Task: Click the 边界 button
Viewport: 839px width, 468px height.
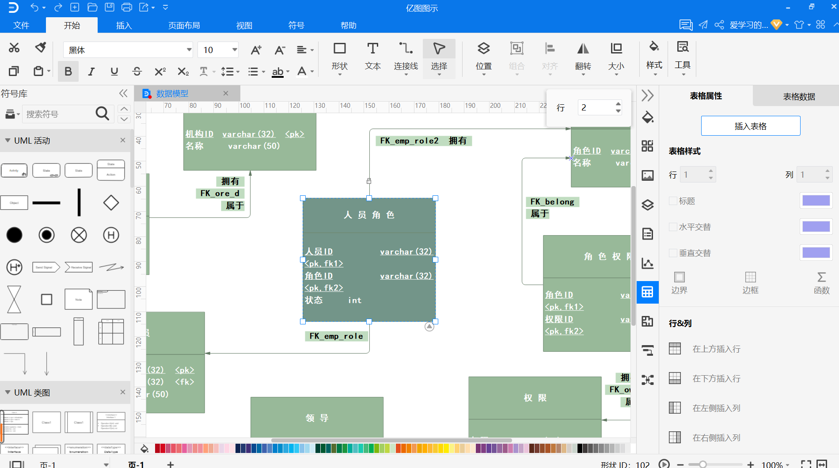Action: (x=679, y=283)
